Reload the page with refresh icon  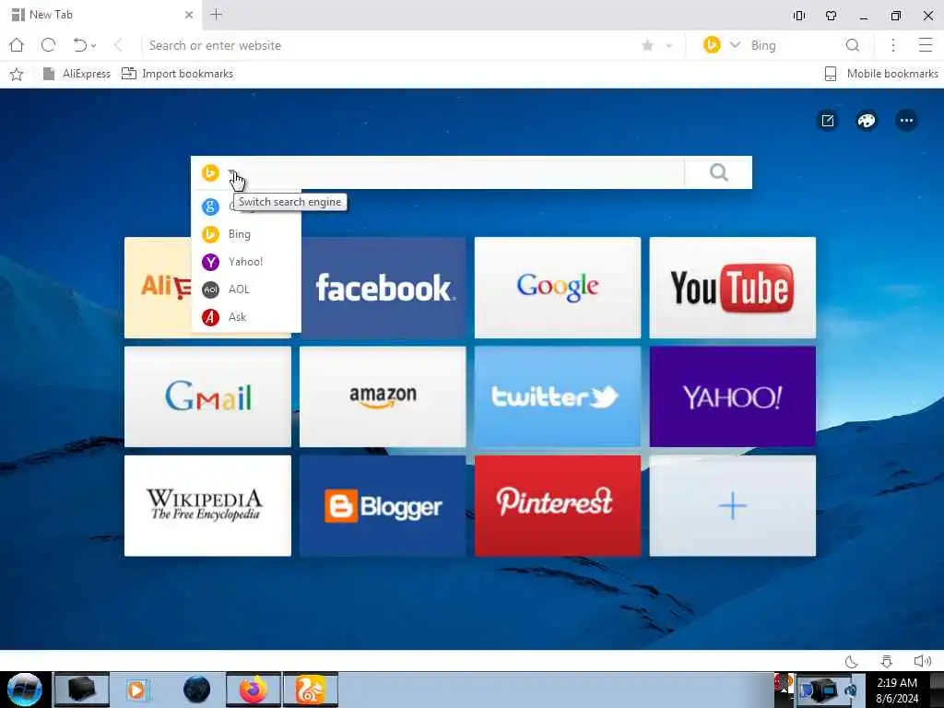pyautogui.click(x=49, y=45)
